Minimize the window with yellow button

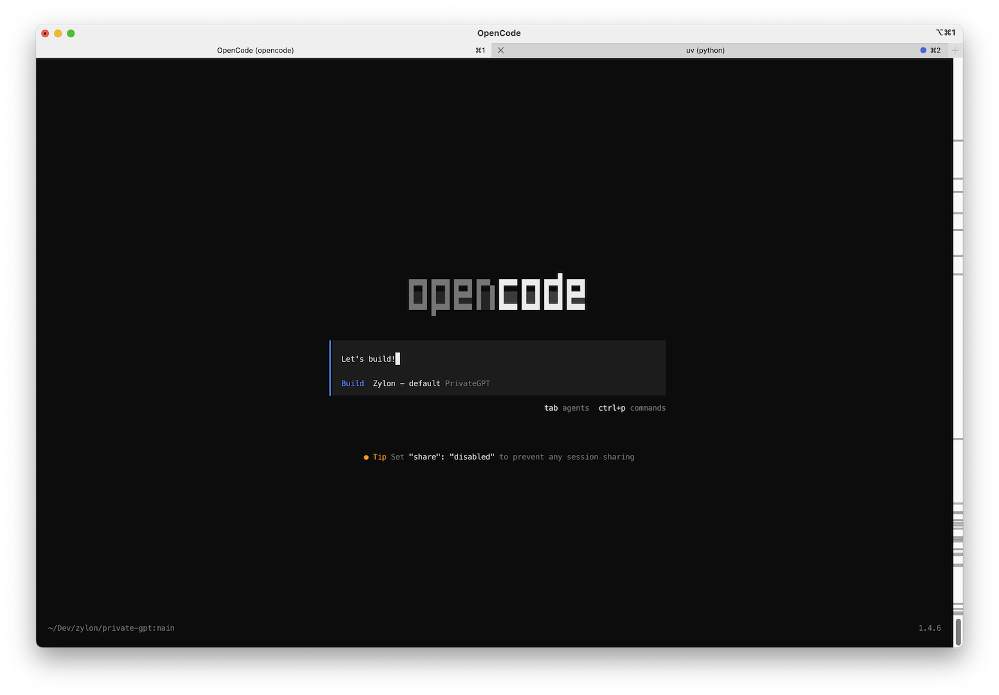(58, 33)
